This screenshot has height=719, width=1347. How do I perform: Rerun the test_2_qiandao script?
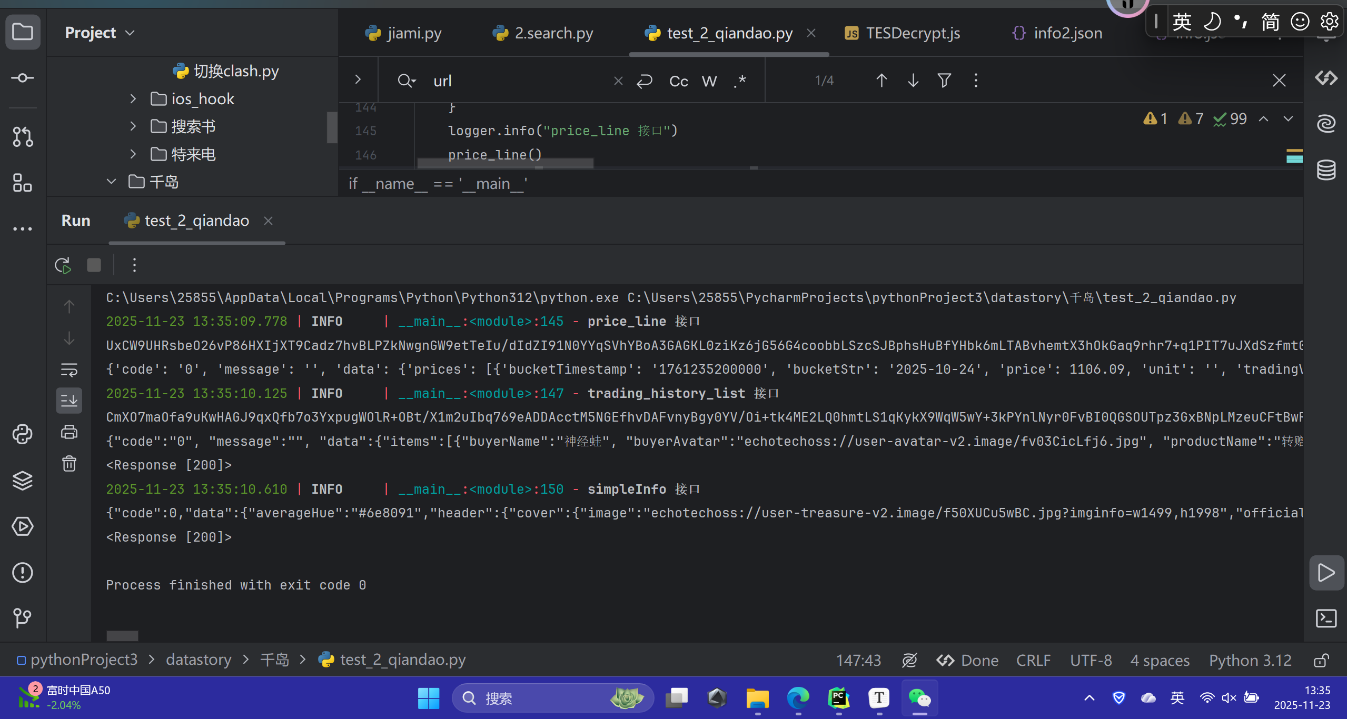click(63, 265)
